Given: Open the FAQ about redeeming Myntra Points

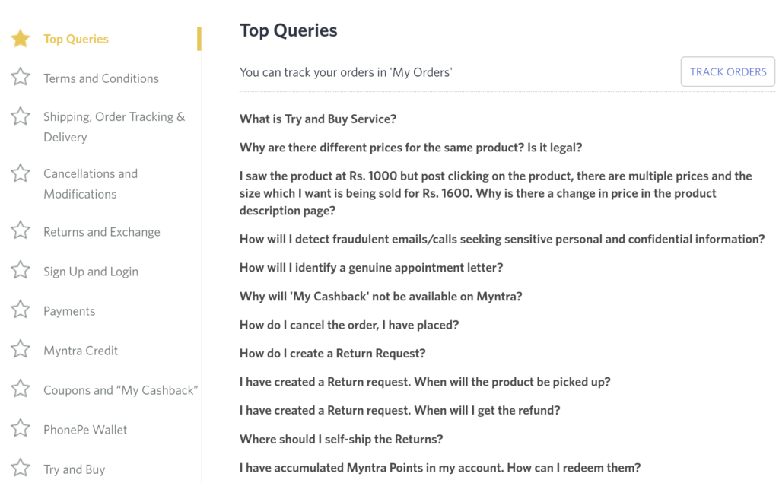Looking at the screenshot, I should coord(440,468).
